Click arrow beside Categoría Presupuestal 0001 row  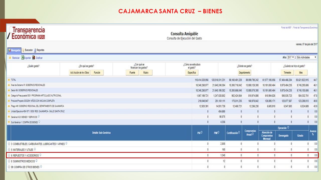9,95
